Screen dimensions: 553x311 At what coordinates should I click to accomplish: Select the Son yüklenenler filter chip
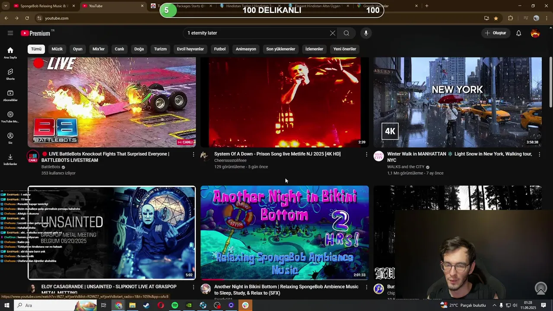[x=280, y=49]
